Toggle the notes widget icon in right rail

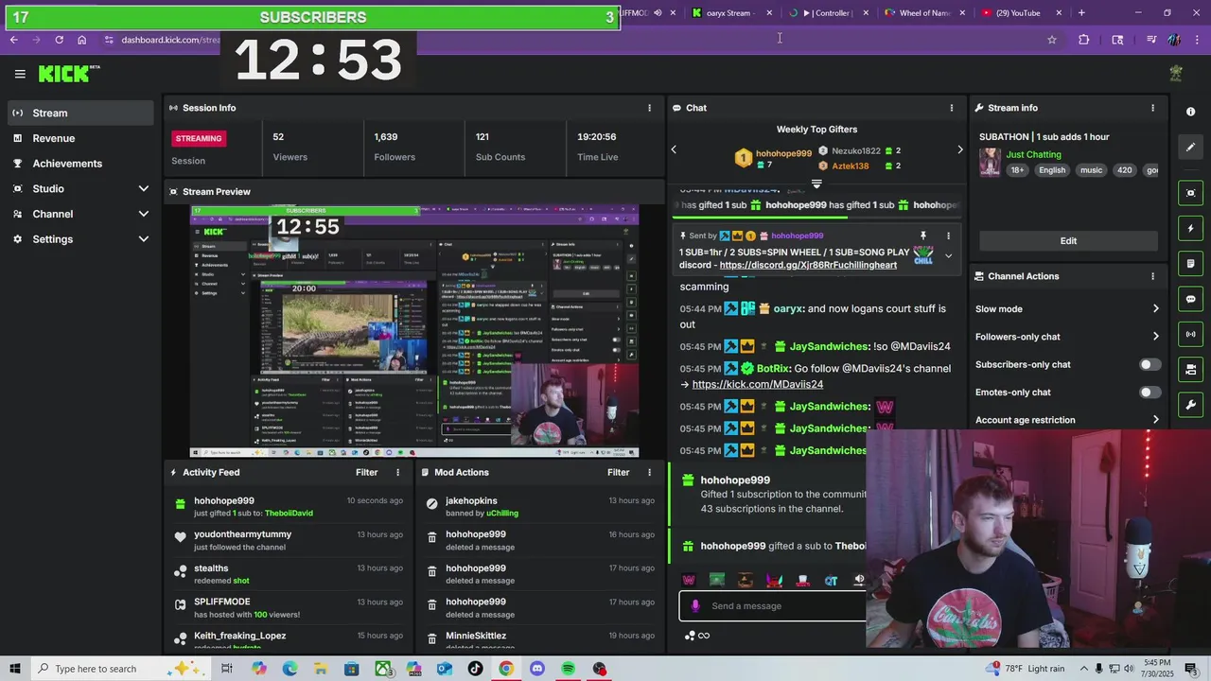1190,263
